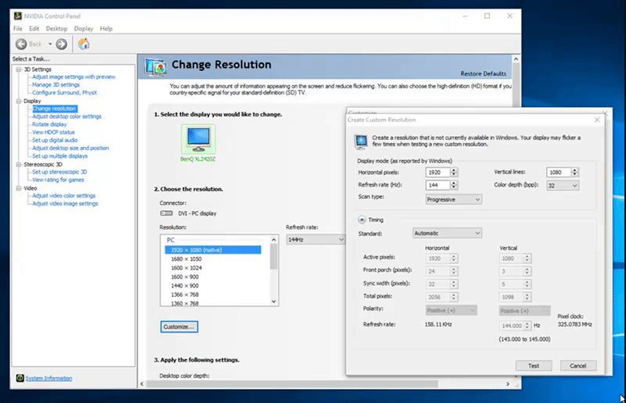The width and height of the screenshot is (626, 403).
Task: Open Adjust video image settings
Action: click(65, 204)
